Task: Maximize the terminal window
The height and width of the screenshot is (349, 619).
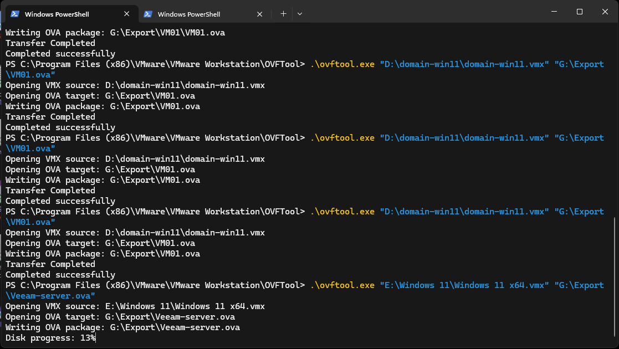Action: 579,12
